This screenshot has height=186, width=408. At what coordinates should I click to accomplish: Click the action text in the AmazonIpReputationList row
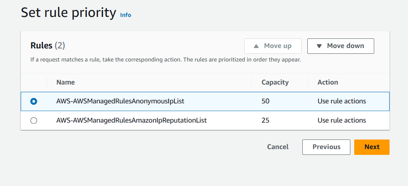click(x=342, y=121)
